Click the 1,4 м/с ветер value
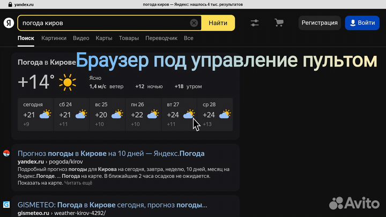This screenshot has width=386, height=217. click(x=106, y=87)
